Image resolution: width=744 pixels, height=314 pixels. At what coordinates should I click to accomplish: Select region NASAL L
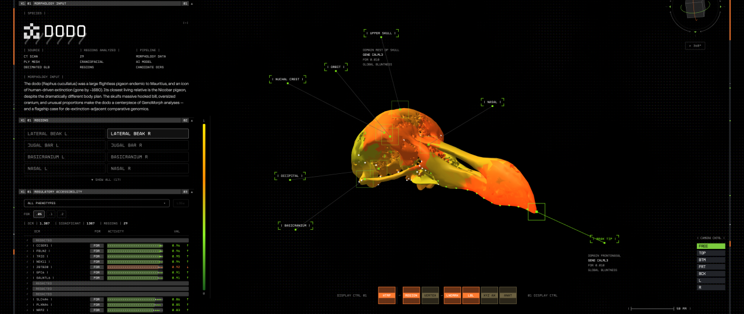[65, 169]
